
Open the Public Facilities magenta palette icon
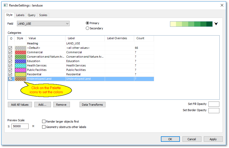[21, 70]
